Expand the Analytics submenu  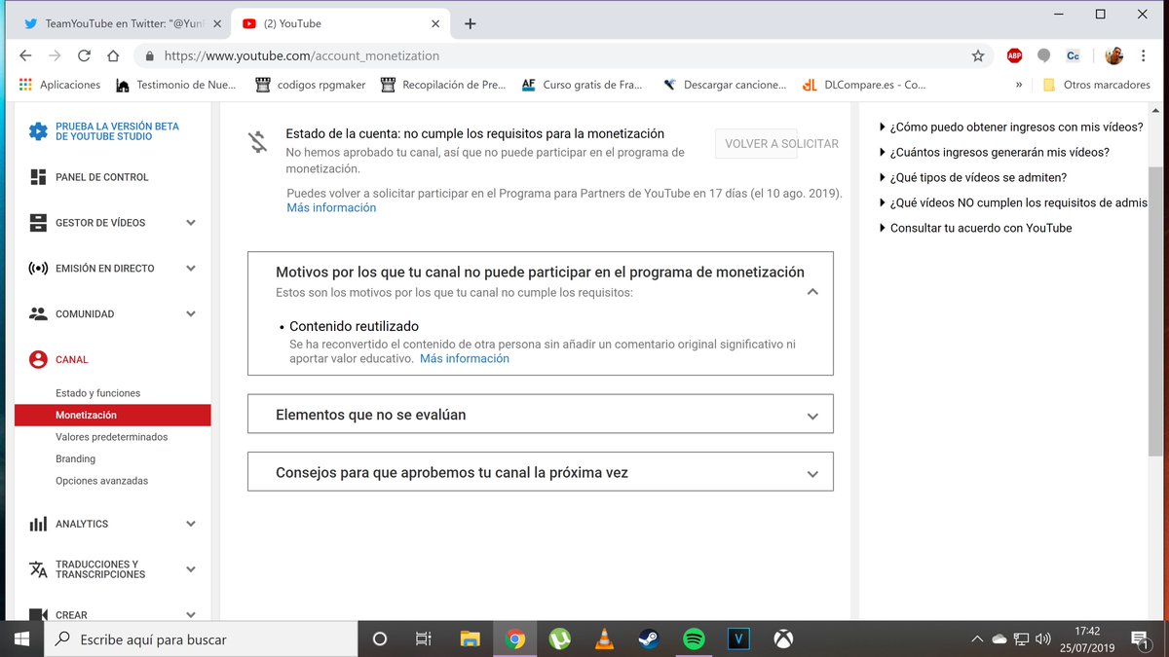[x=191, y=524]
